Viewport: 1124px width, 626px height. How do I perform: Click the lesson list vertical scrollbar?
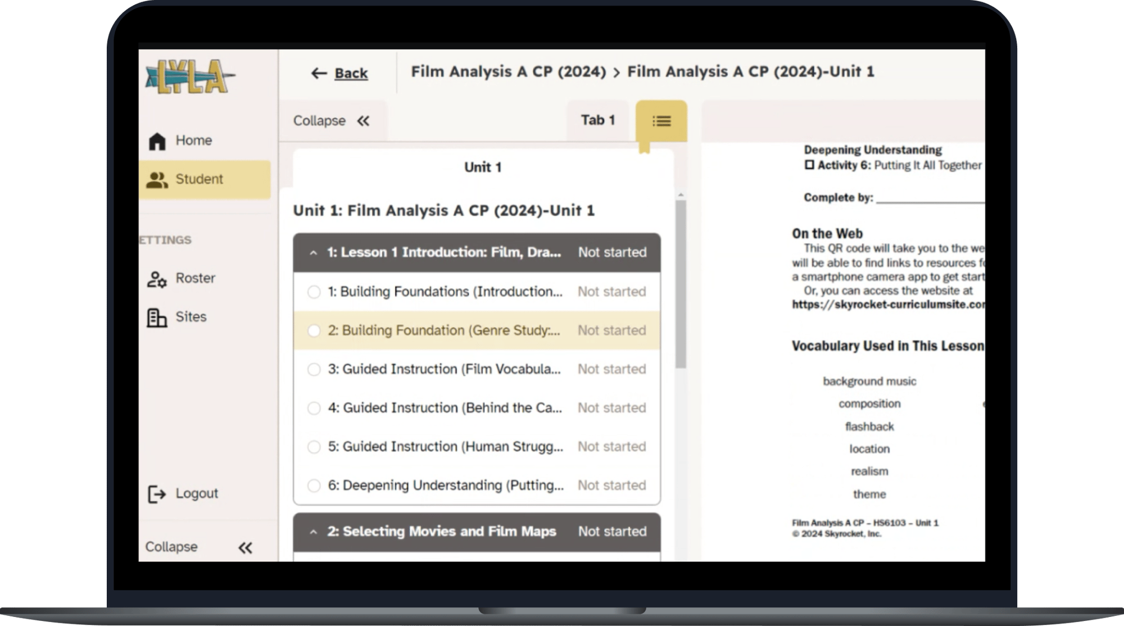tap(681, 284)
